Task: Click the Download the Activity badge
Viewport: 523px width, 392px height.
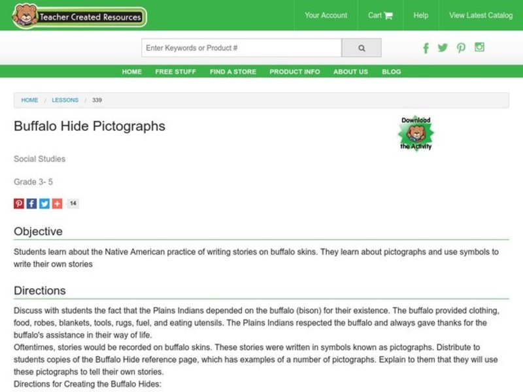Action: click(416, 133)
